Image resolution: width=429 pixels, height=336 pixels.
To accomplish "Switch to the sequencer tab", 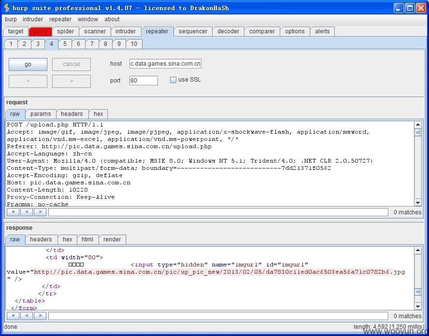I will coord(193,31).
